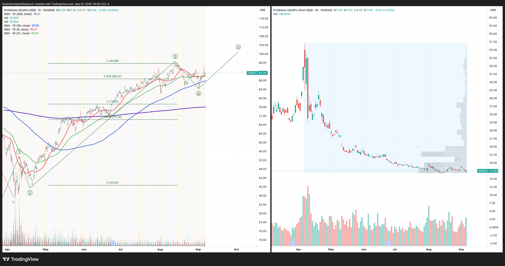
Task: Click the Oct label on TQQQ time axis
Action: point(236,249)
